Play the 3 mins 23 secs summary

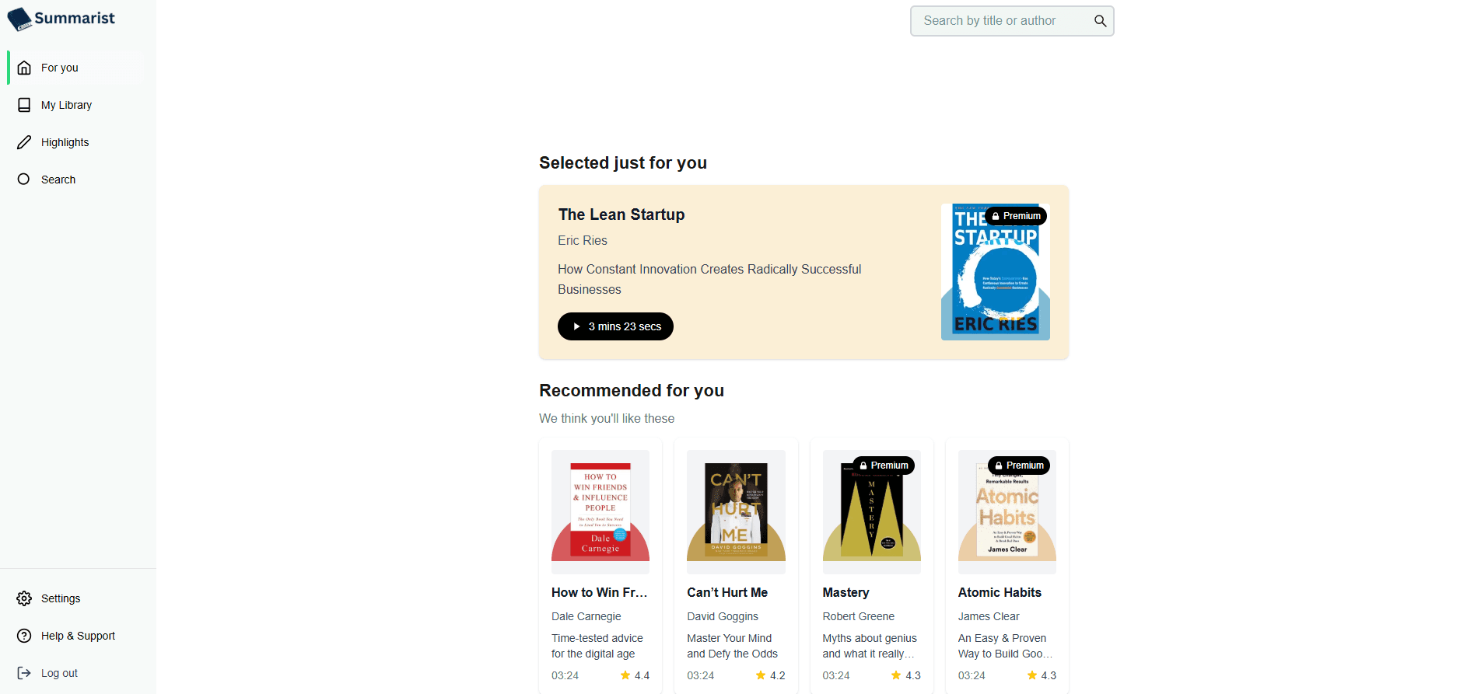click(x=615, y=326)
